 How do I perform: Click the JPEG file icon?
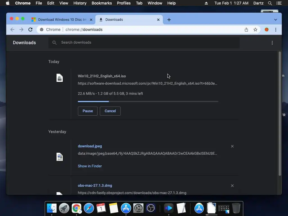[x=60, y=157]
